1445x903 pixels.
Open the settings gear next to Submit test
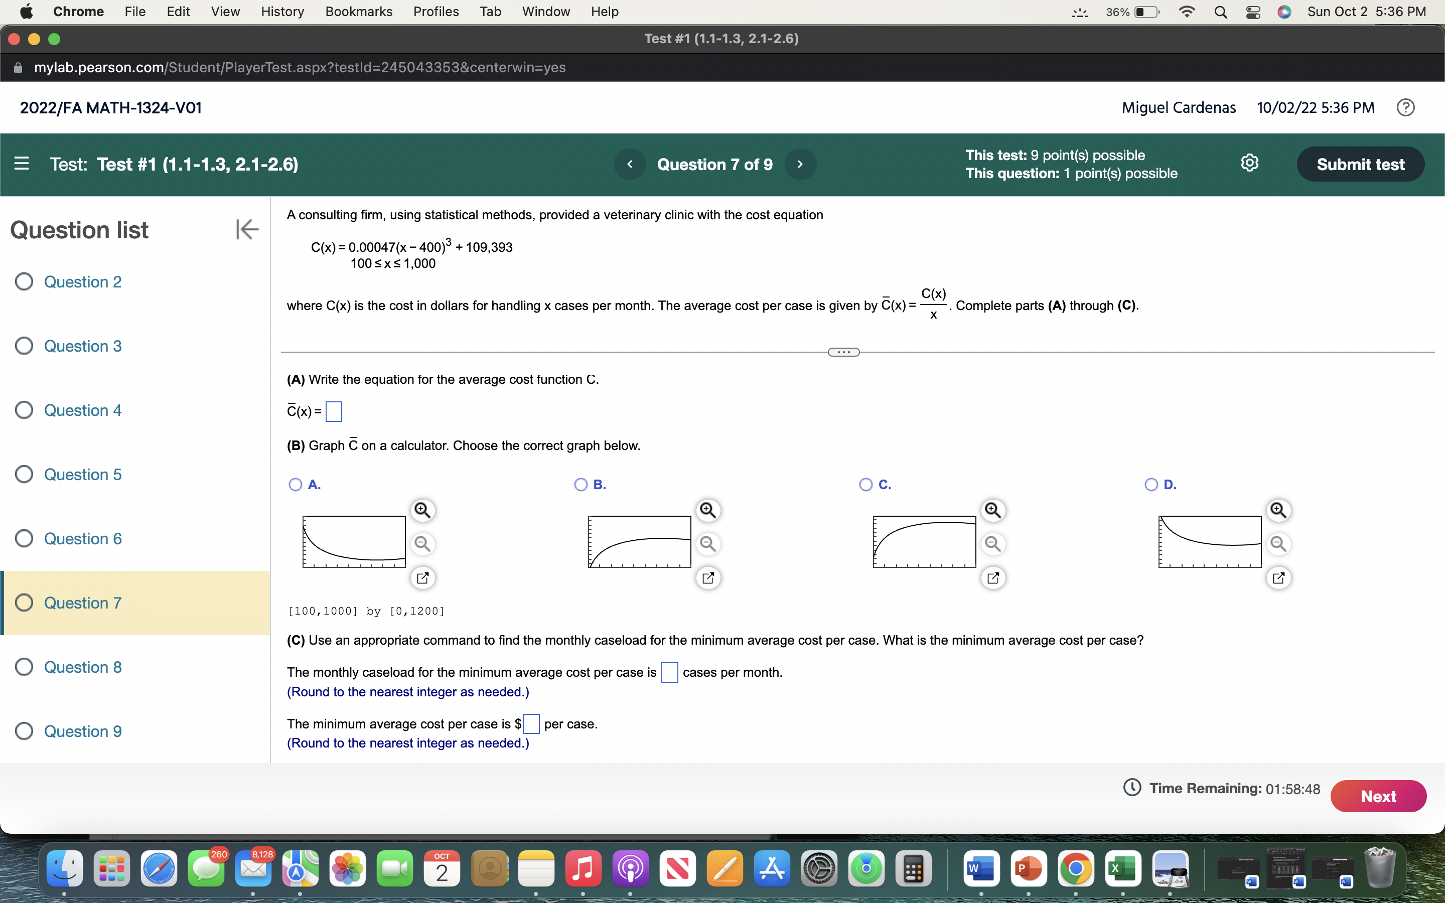click(x=1250, y=163)
